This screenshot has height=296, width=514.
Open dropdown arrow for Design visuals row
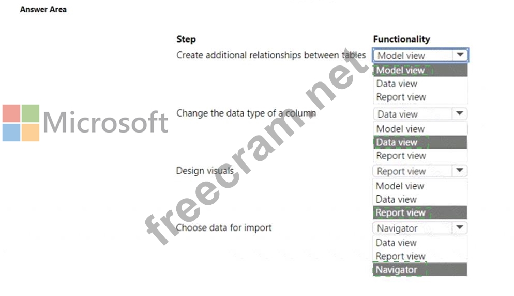tap(459, 171)
